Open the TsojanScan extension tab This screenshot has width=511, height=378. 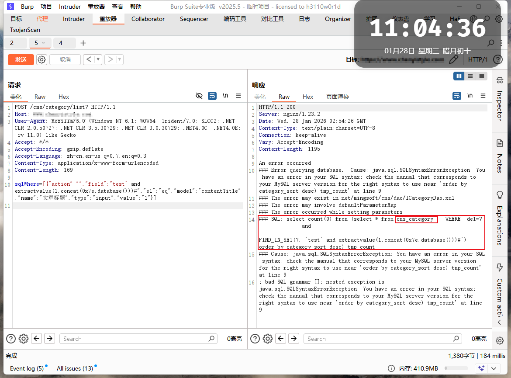click(25, 30)
